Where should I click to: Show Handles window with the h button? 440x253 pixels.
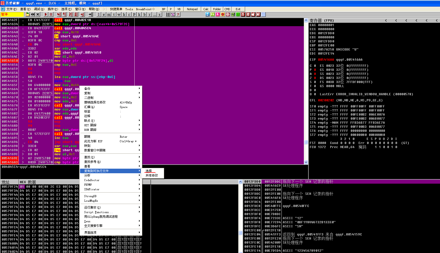pyautogui.click(x=124, y=14)
